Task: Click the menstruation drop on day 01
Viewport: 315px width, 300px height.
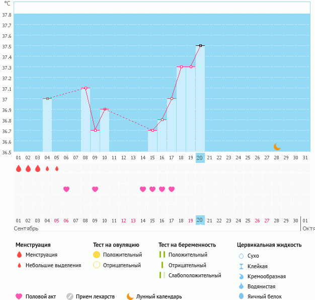Action: pyautogui.click(x=19, y=168)
